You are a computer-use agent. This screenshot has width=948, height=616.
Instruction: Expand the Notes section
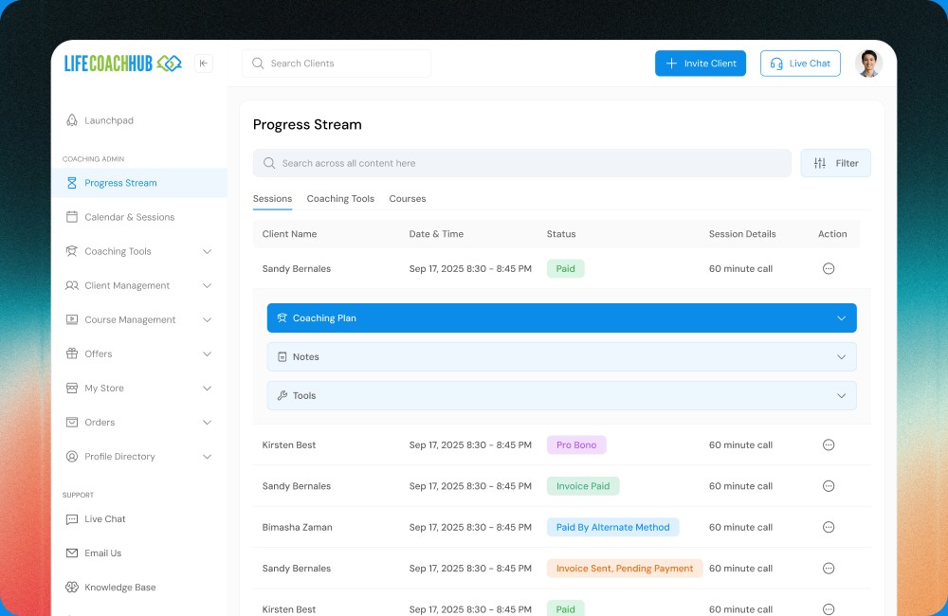click(x=561, y=356)
